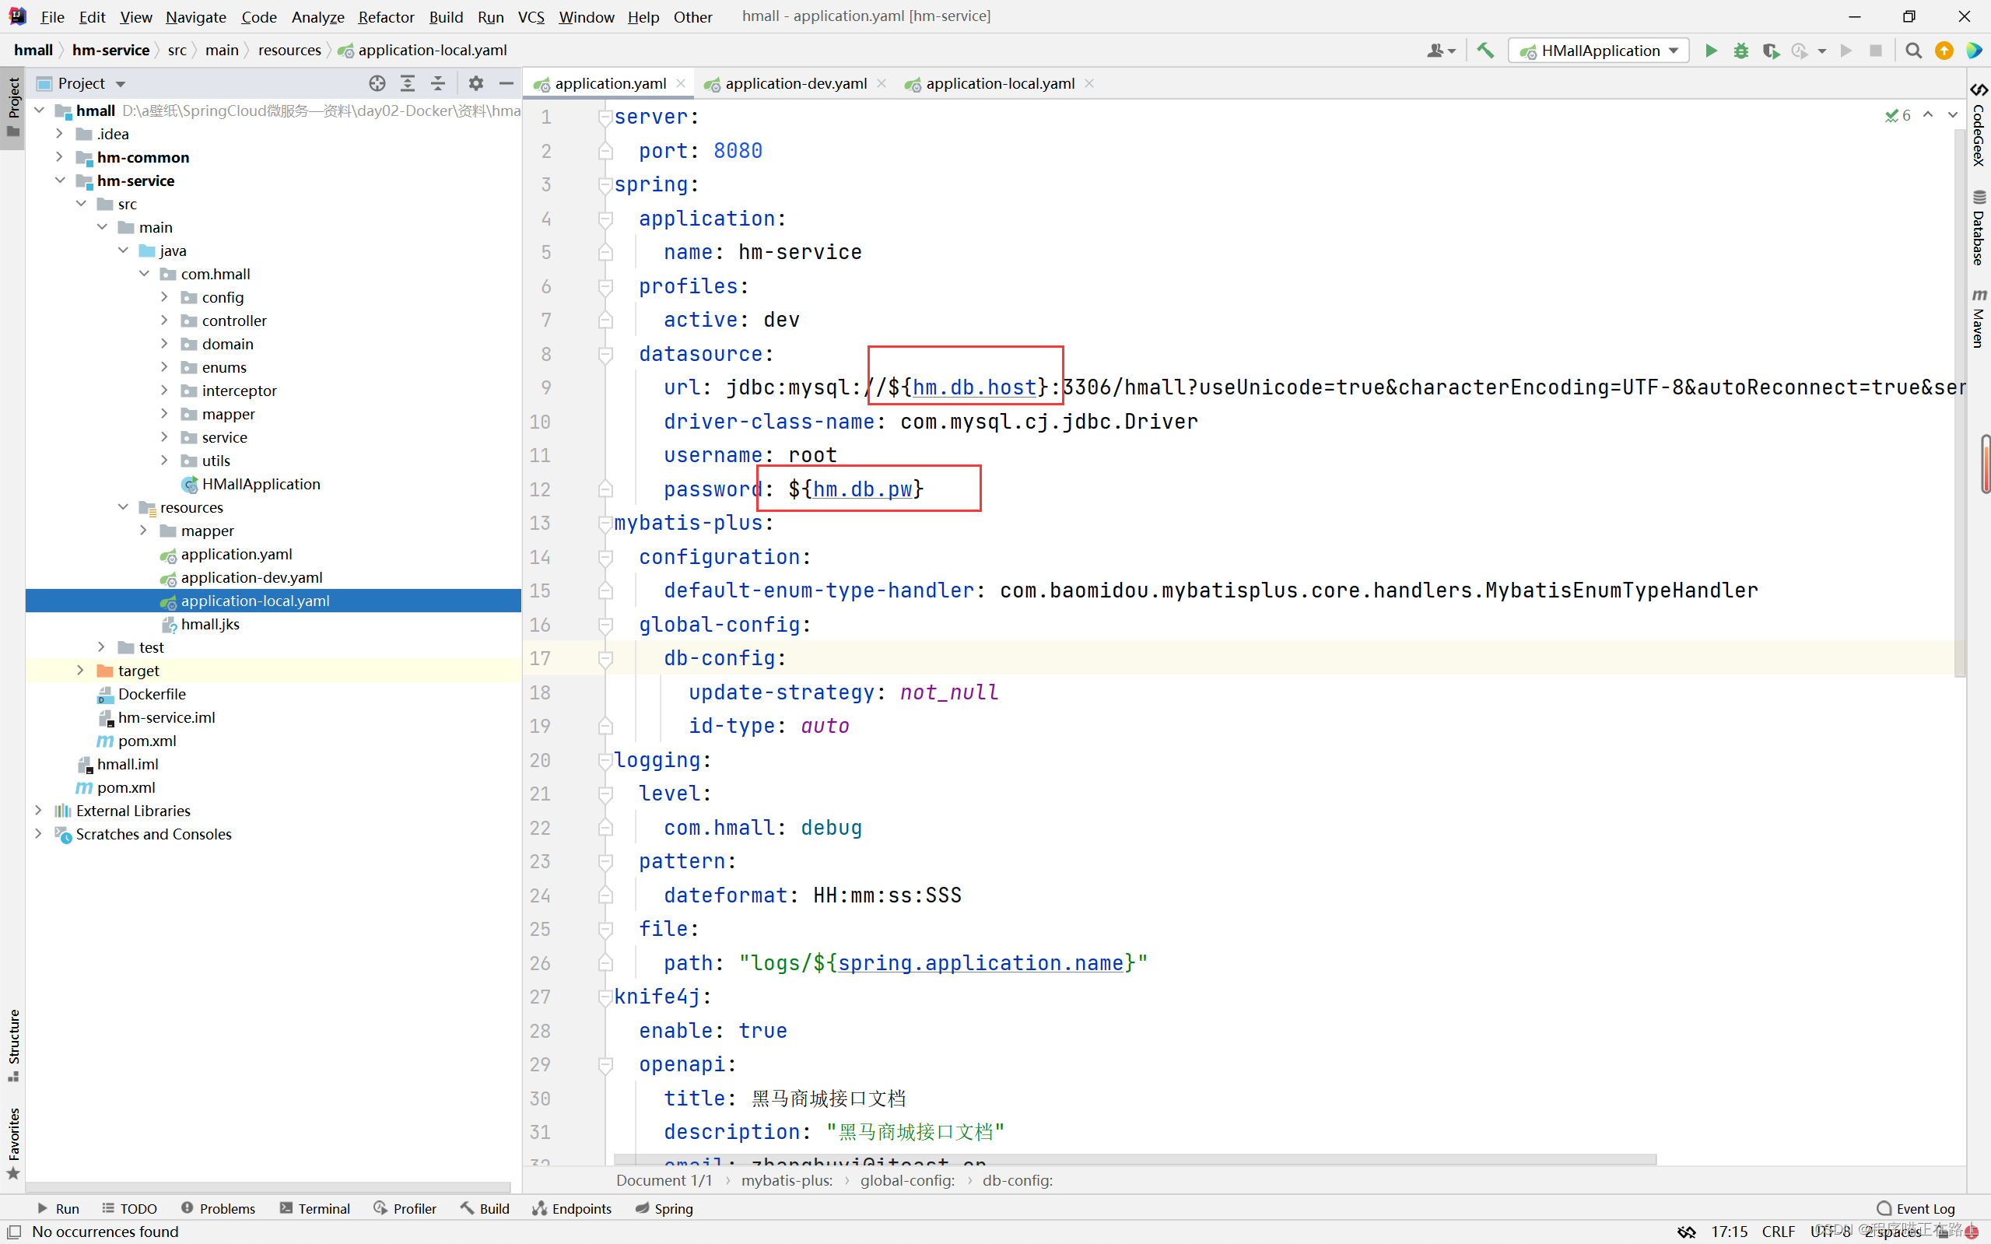
Task: Open HMallApplication run configuration dropdown
Action: (x=1600, y=51)
